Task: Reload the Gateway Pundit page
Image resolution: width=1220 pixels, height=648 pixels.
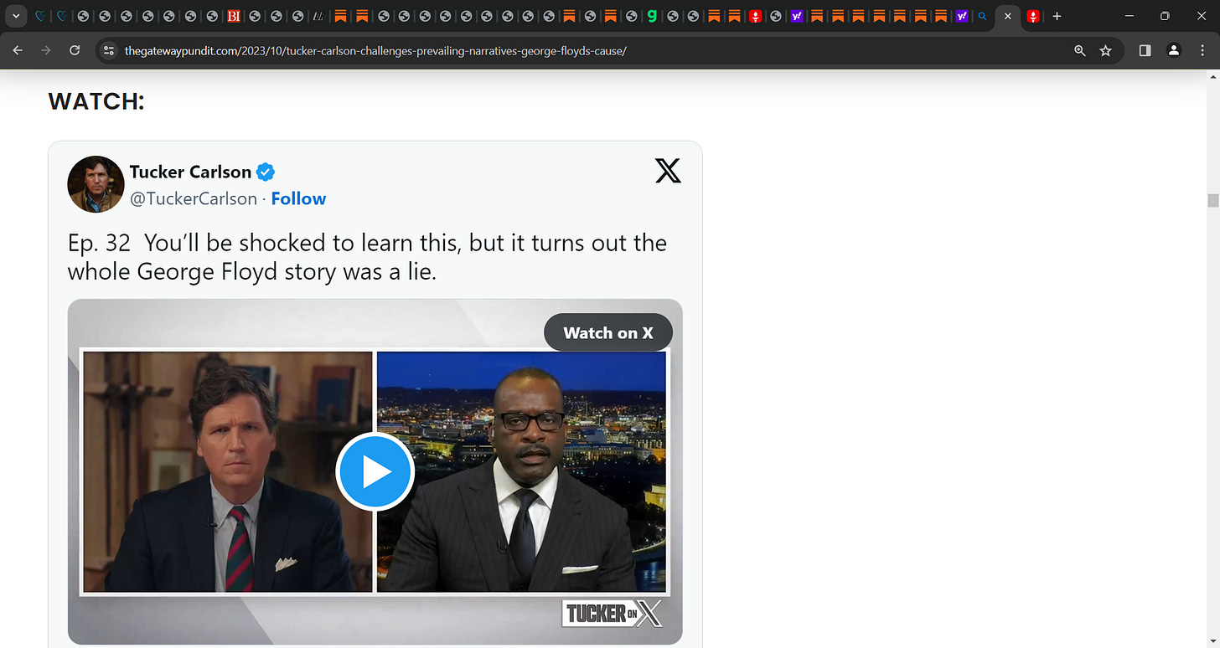Action: coord(75,50)
